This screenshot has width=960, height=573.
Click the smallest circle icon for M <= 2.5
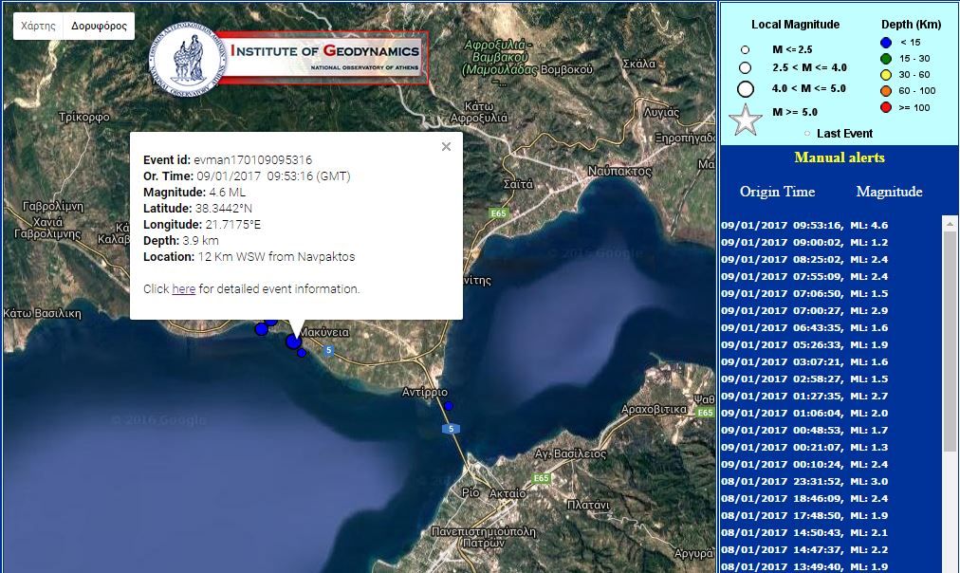[746, 49]
